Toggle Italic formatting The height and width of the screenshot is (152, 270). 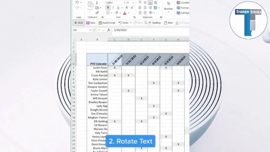pos(113,8)
